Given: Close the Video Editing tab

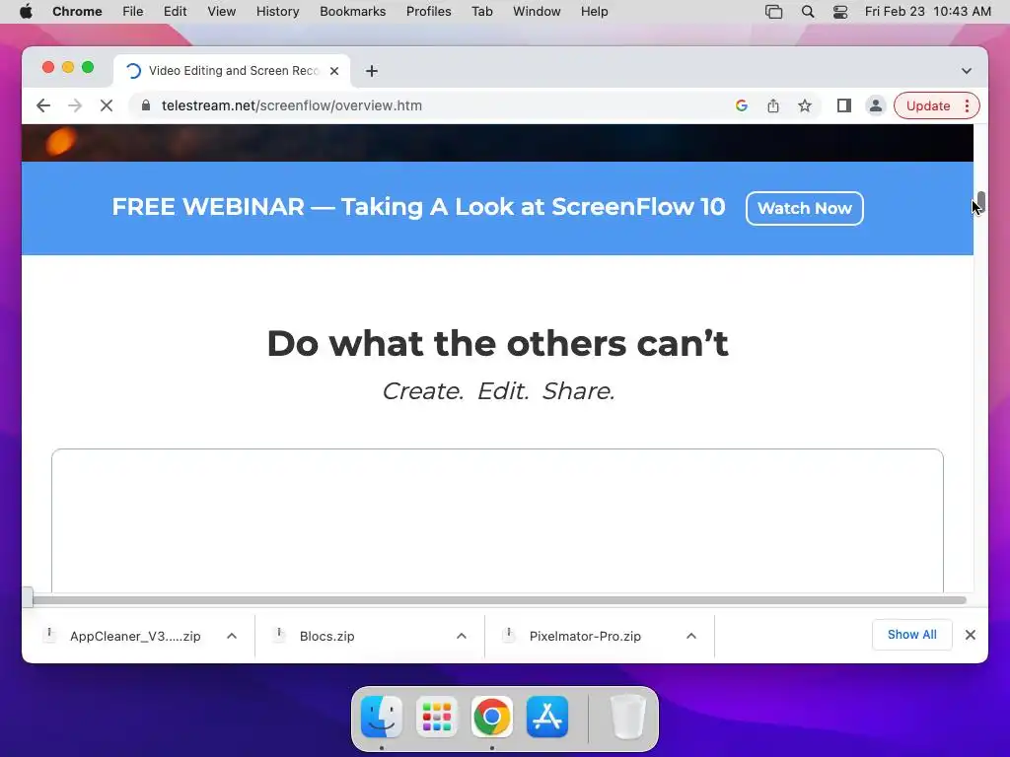Looking at the screenshot, I should pos(334,71).
